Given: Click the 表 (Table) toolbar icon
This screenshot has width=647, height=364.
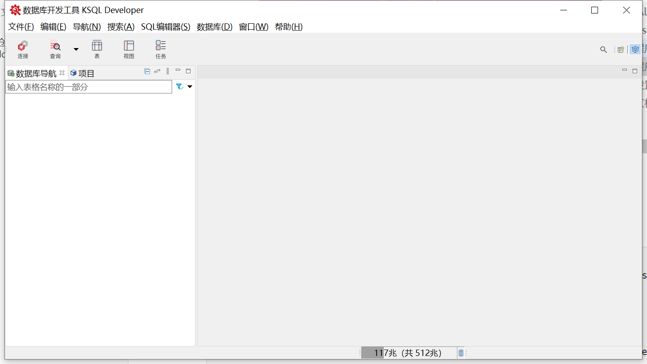Looking at the screenshot, I should (x=97, y=49).
